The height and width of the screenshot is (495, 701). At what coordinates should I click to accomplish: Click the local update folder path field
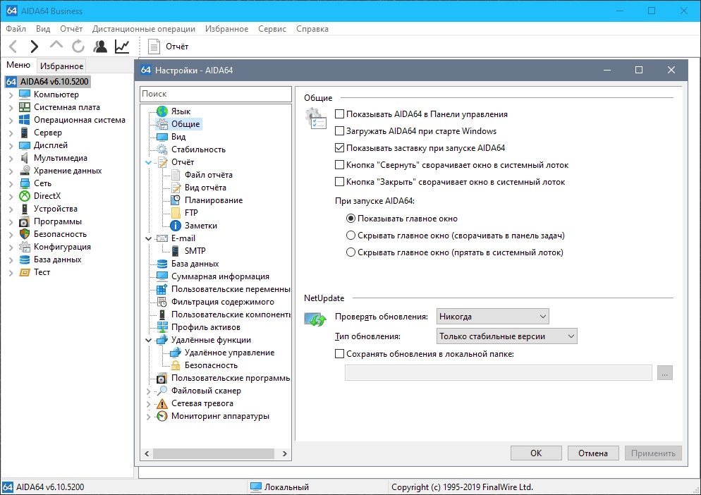pyautogui.click(x=499, y=373)
